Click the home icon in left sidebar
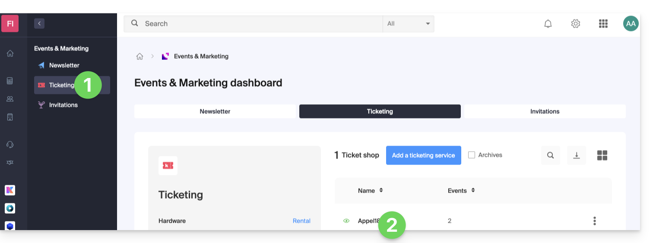 [10, 53]
